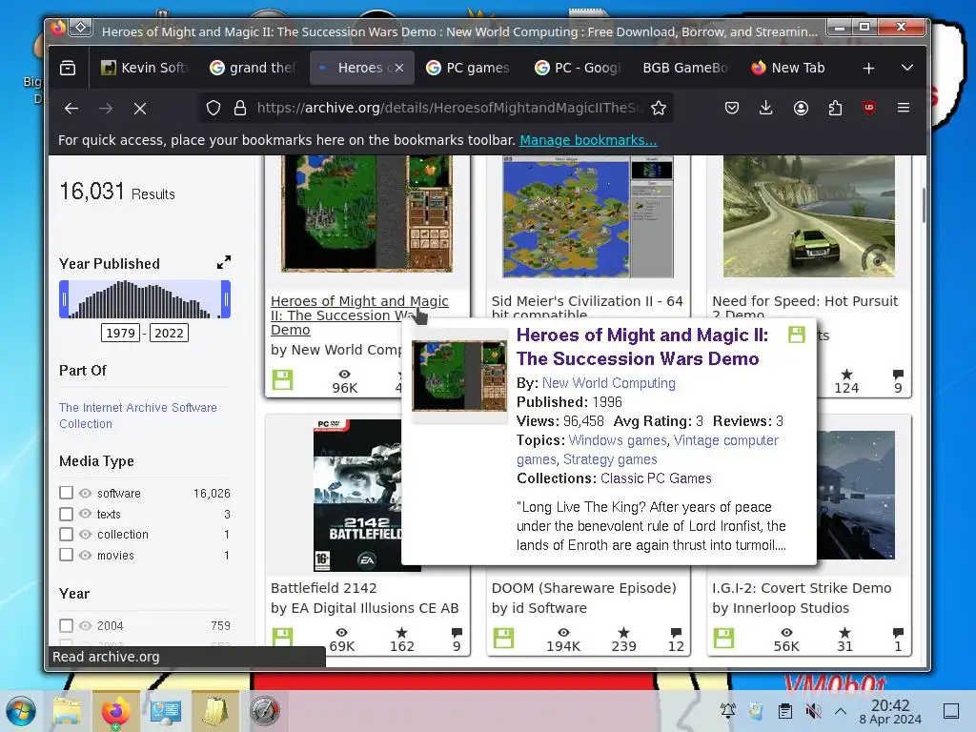Toggle eye icon beside movies

pos(85,555)
